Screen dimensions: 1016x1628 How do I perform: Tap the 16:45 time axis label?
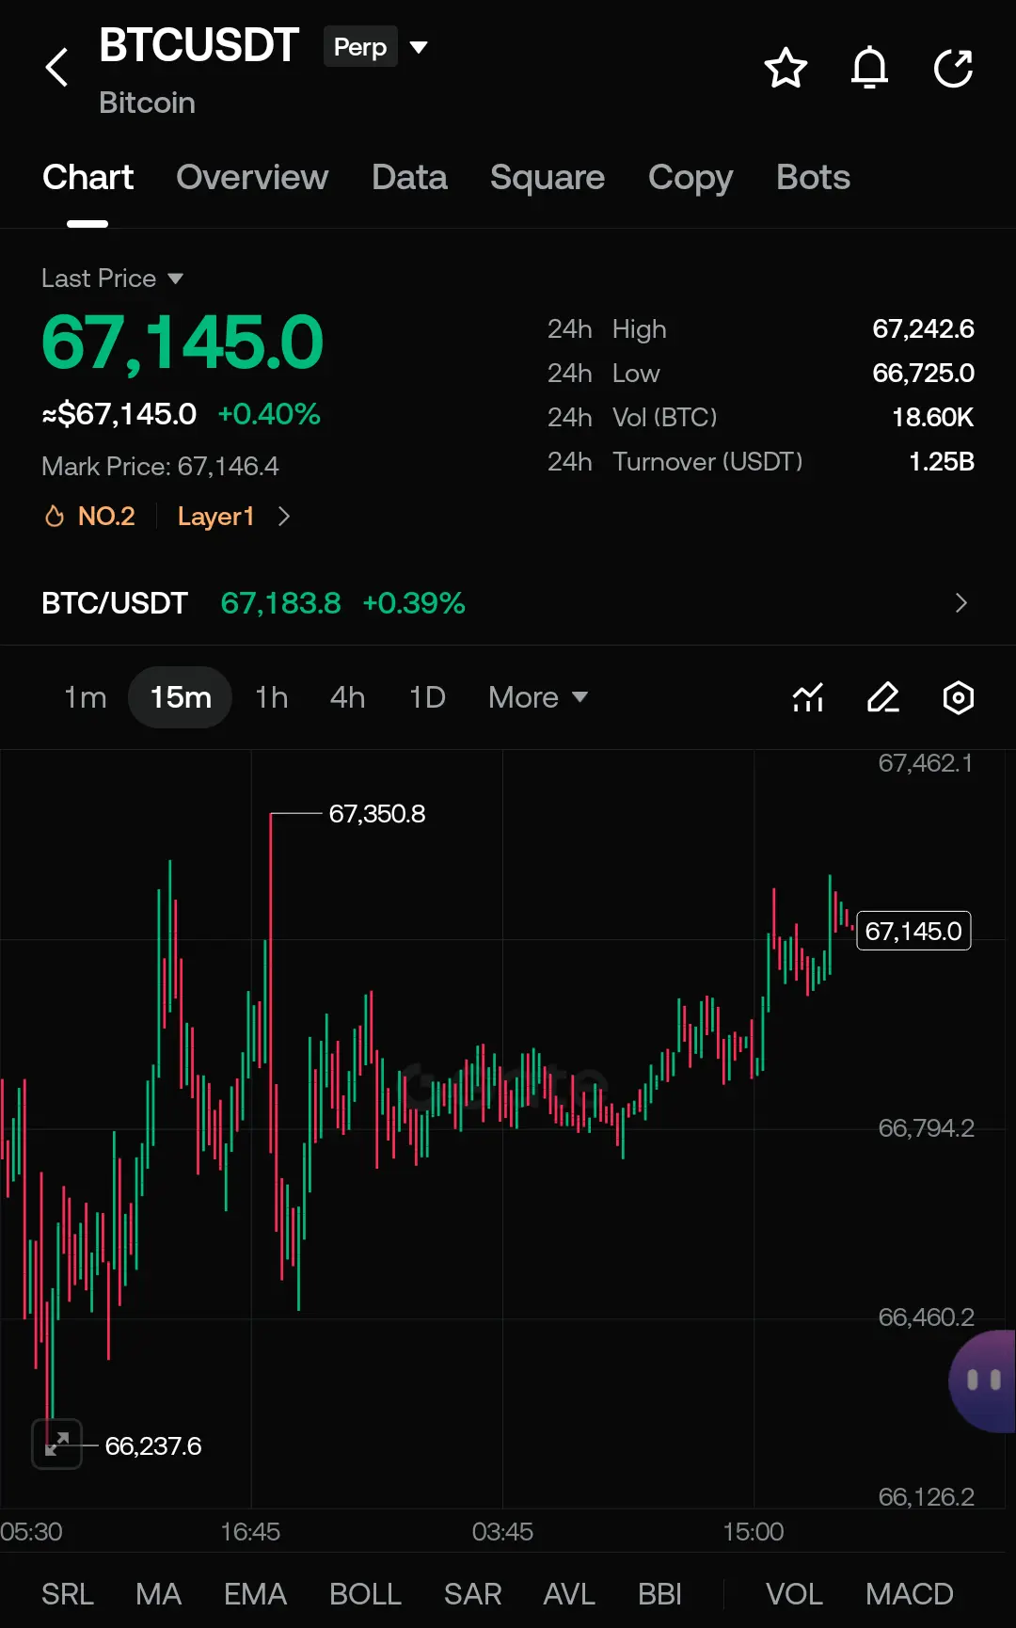pos(250,1531)
